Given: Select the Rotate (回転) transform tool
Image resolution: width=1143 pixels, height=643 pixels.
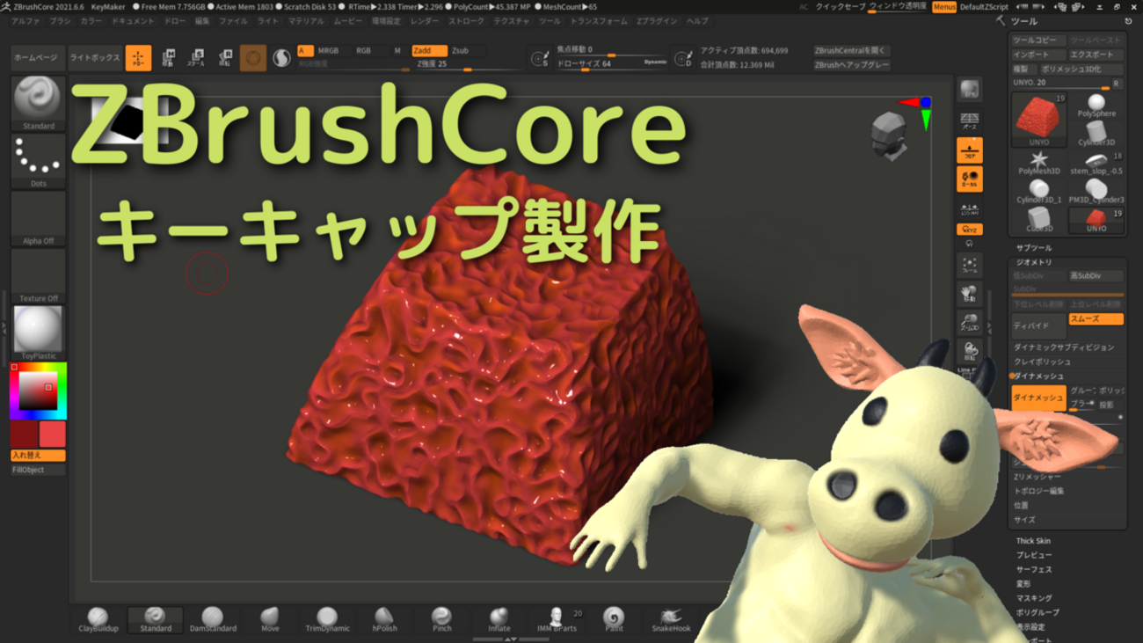Looking at the screenshot, I should click(224, 58).
